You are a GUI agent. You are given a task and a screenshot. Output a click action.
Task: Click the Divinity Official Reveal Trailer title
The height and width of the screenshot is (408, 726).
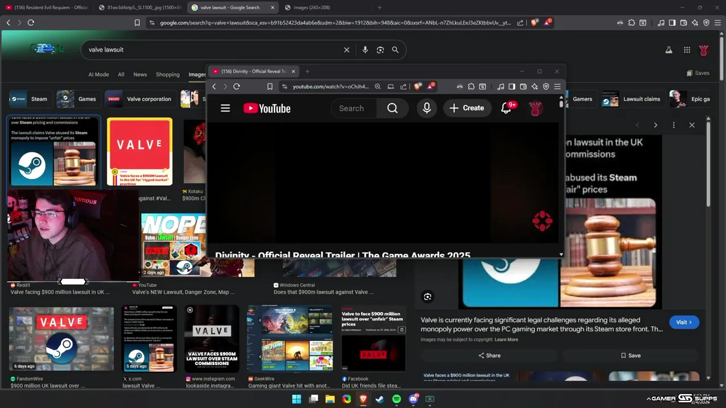(x=343, y=255)
